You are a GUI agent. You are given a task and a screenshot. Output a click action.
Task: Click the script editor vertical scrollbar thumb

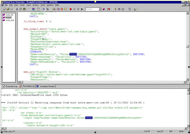point(188,46)
